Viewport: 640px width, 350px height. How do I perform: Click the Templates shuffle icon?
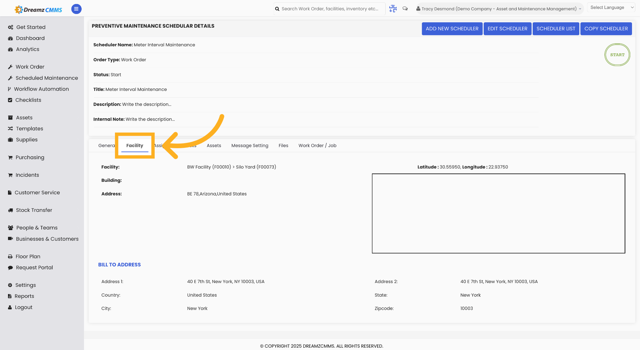tap(10, 129)
